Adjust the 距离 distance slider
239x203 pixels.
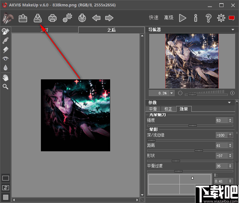coord(199,151)
